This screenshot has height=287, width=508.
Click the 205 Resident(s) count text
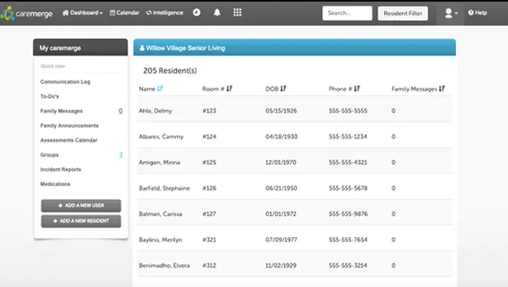tap(170, 71)
